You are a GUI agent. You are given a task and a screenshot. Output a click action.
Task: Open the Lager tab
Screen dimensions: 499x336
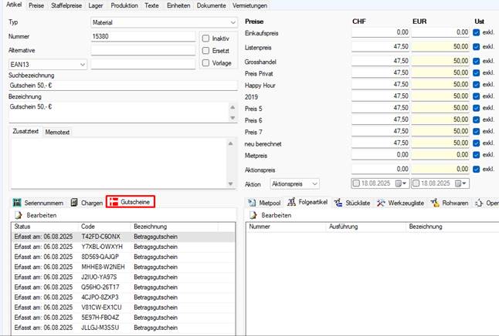96,5
